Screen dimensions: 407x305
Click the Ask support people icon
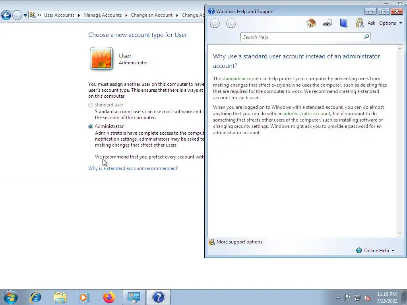coord(359,23)
